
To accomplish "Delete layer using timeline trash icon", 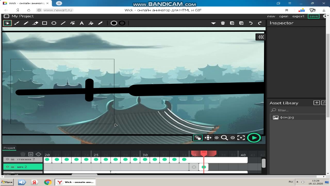I will click(23, 154).
